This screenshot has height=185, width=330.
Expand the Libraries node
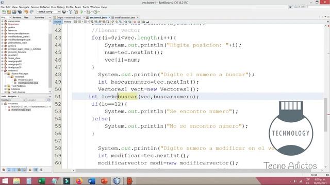tap(6, 89)
